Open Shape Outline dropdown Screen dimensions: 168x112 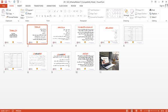[x=141, y=14]
